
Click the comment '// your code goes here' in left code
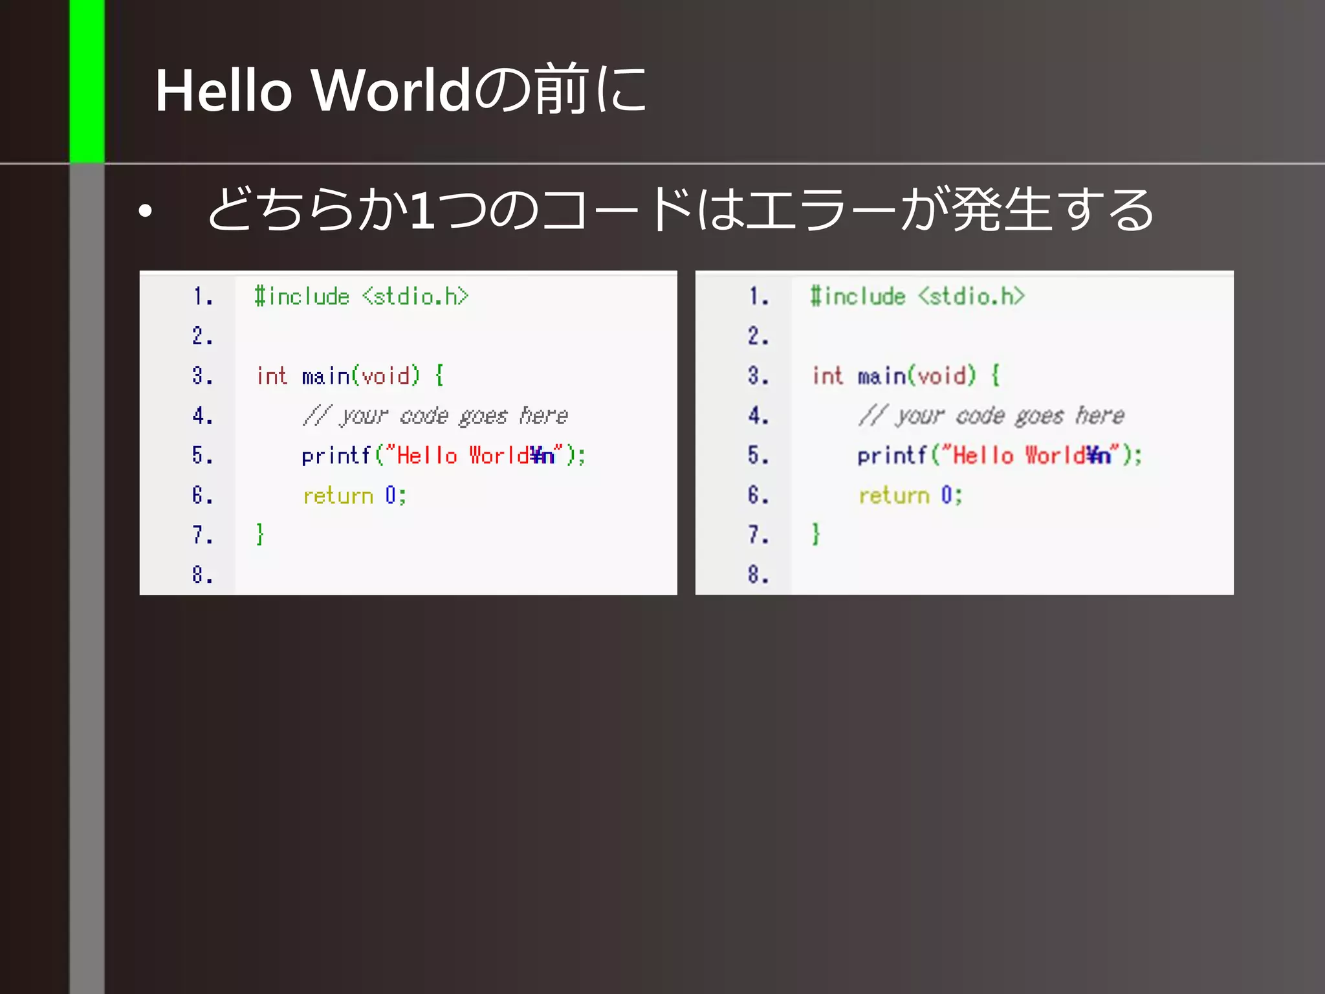435,415
